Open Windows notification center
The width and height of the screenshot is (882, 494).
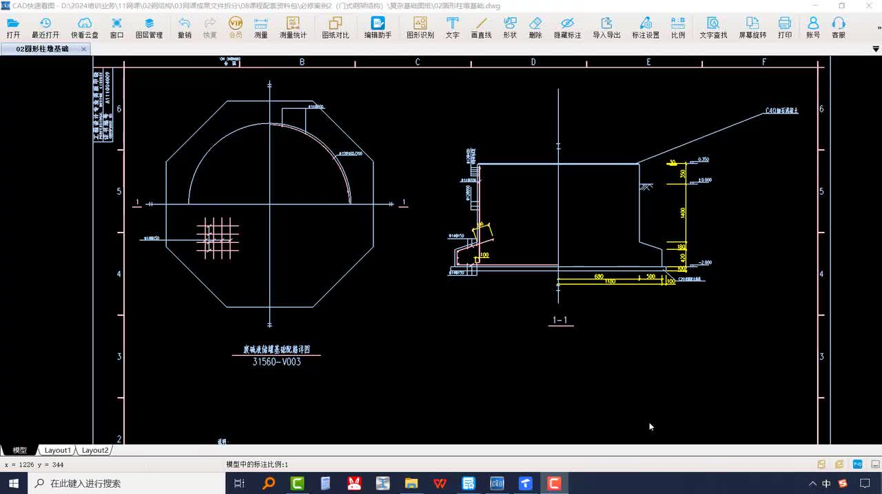[865, 484]
